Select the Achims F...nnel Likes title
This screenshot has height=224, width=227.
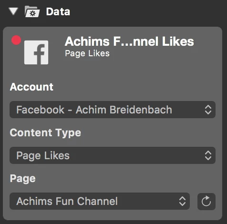[129, 41]
